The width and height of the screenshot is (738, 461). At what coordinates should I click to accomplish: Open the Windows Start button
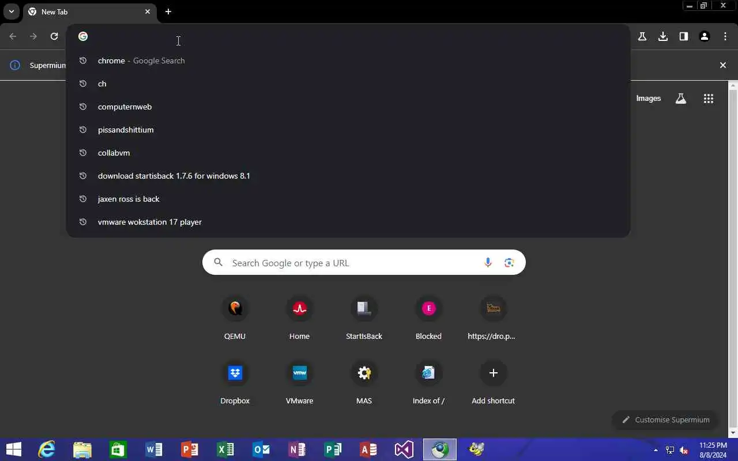coord(13,449)
